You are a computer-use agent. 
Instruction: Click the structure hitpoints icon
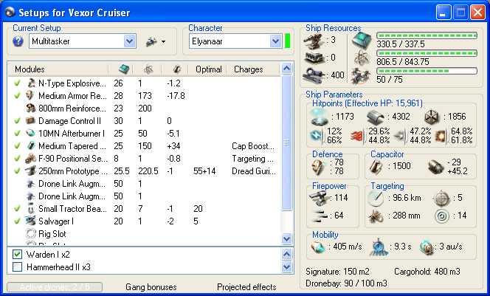click(432, 117)
